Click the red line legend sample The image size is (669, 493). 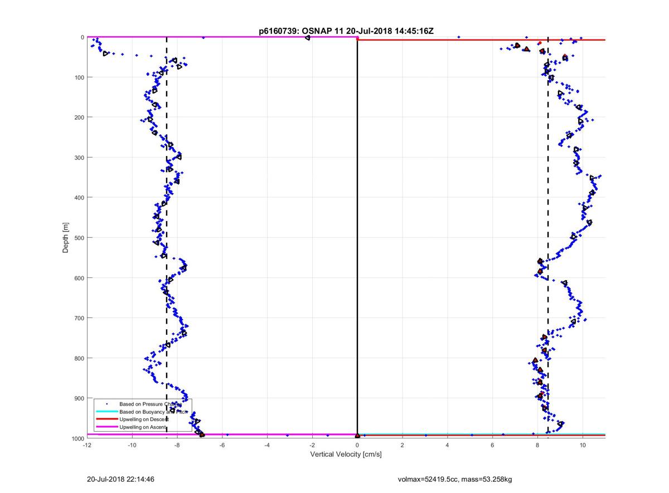point(106,419)
